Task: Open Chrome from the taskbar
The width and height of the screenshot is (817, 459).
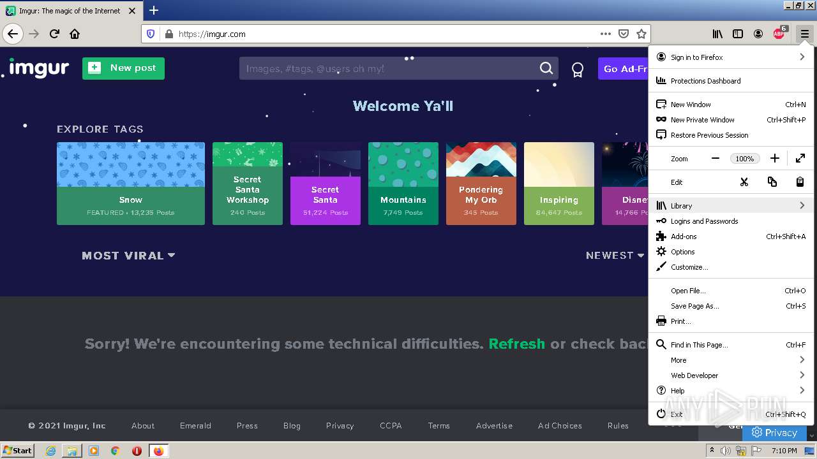Action: 116,451
